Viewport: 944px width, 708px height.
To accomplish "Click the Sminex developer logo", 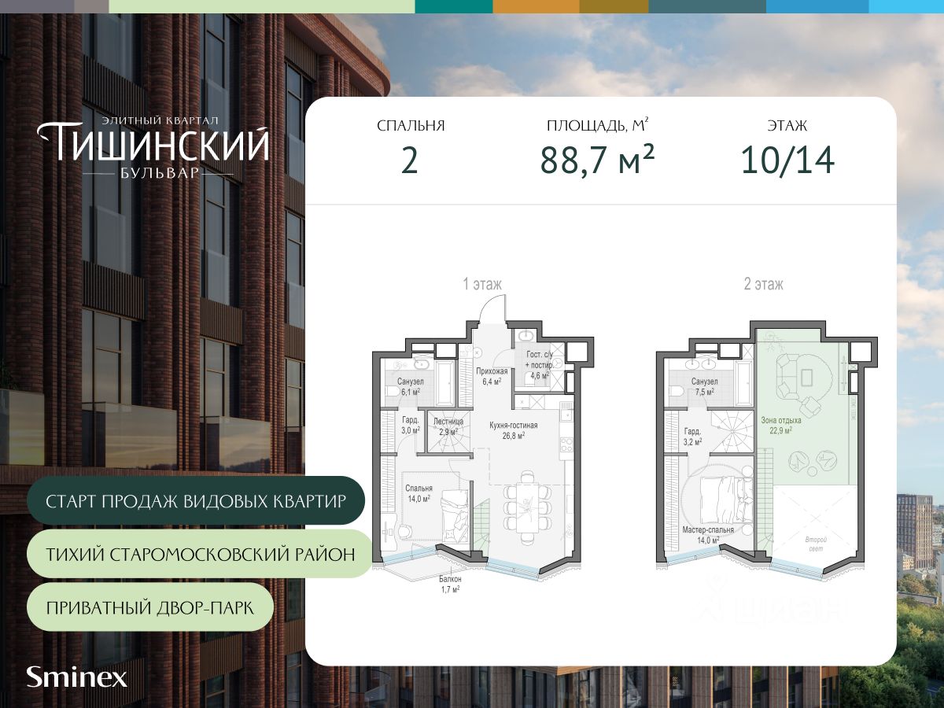I will pyautogui.click(x=76, y=677).
